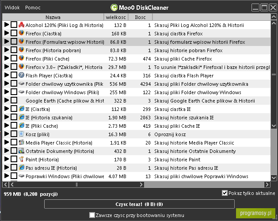The image size is (278, 221).
Task: Expand the Flash Player (Ciastka) row
Action: coord(7,75)
